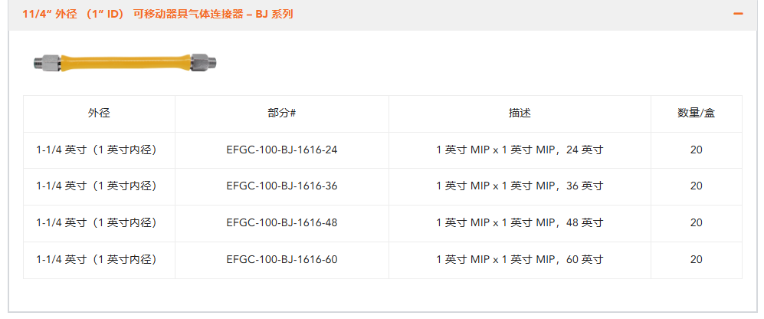Open the yellow gas connector product image
Image resolution: width=764 pixels, height=319 pixels.
click(126, 62)
